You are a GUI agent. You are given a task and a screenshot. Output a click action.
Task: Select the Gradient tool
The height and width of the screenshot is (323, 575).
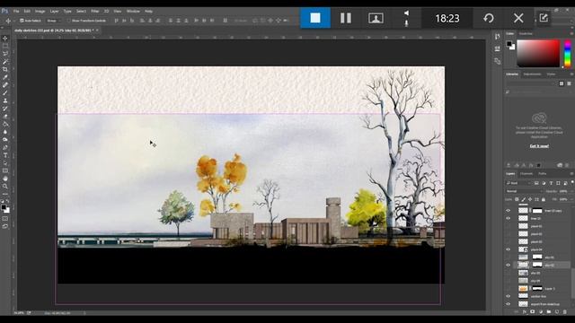(5, 124)
